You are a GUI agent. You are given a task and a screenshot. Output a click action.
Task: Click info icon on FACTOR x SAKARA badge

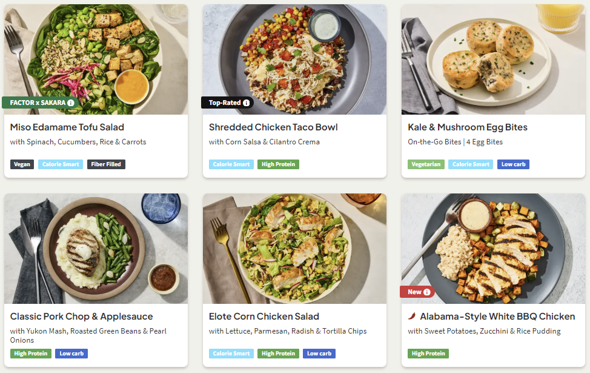coord(71,103)
